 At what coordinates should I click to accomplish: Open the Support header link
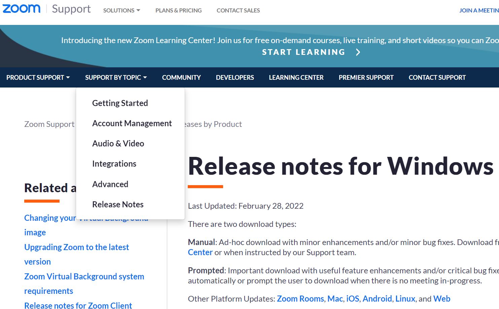71,9
